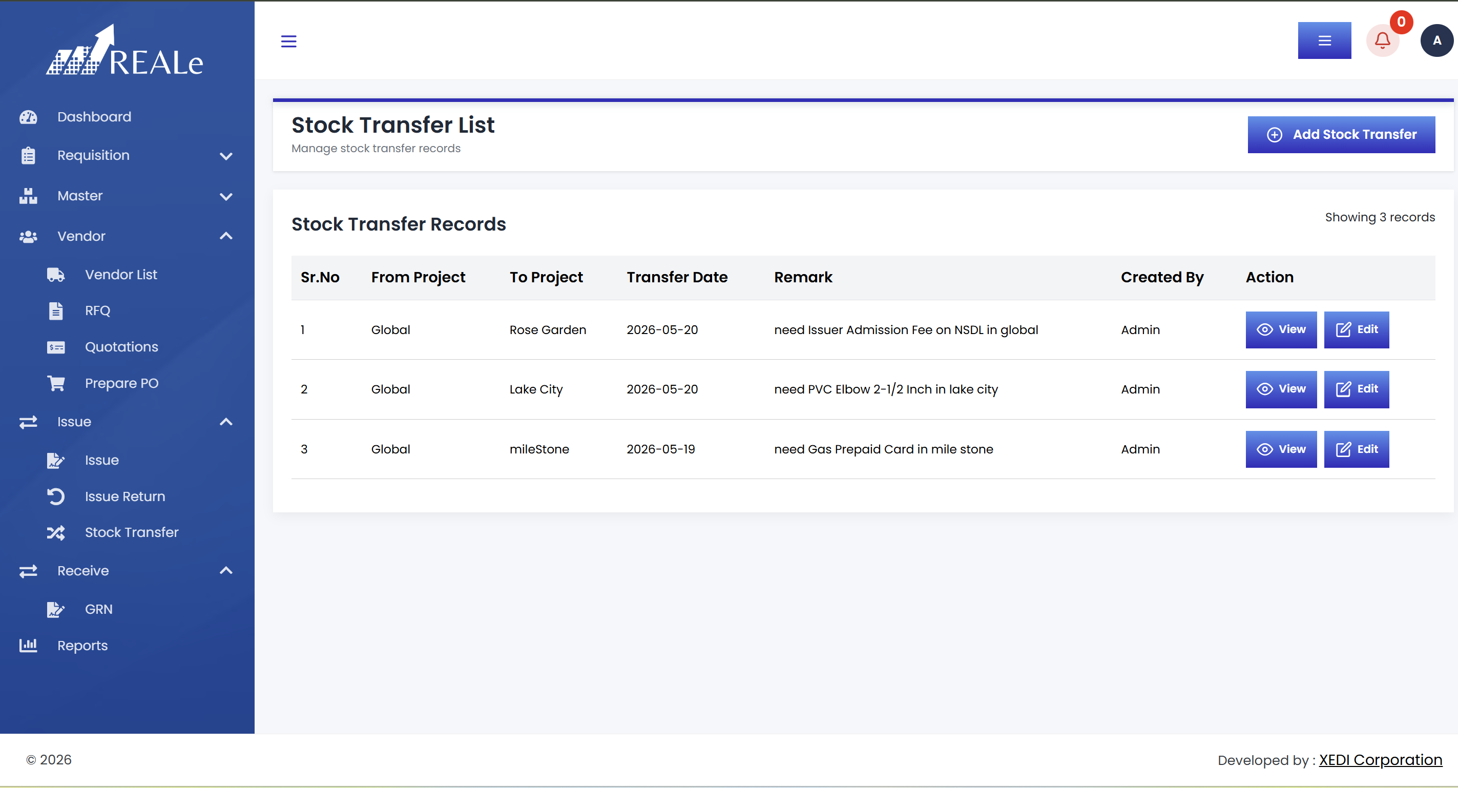
Task: Expand the Requisition chevron
Action: [x=226, y=156]
